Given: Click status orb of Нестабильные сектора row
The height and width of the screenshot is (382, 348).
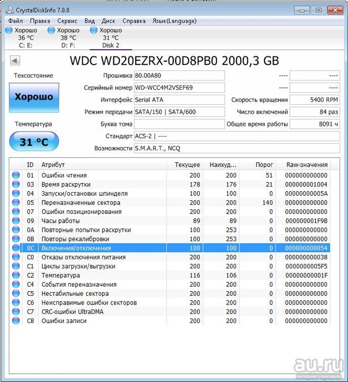Looking at the screenshot, I should click(x=16, y=293).
